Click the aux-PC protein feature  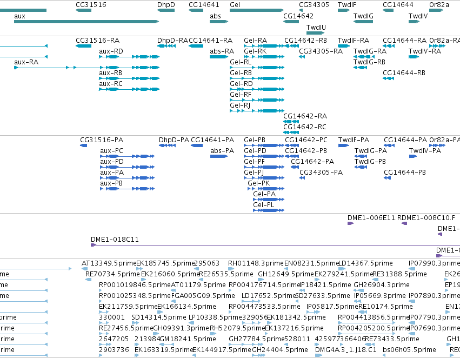[x=128, y=156]
